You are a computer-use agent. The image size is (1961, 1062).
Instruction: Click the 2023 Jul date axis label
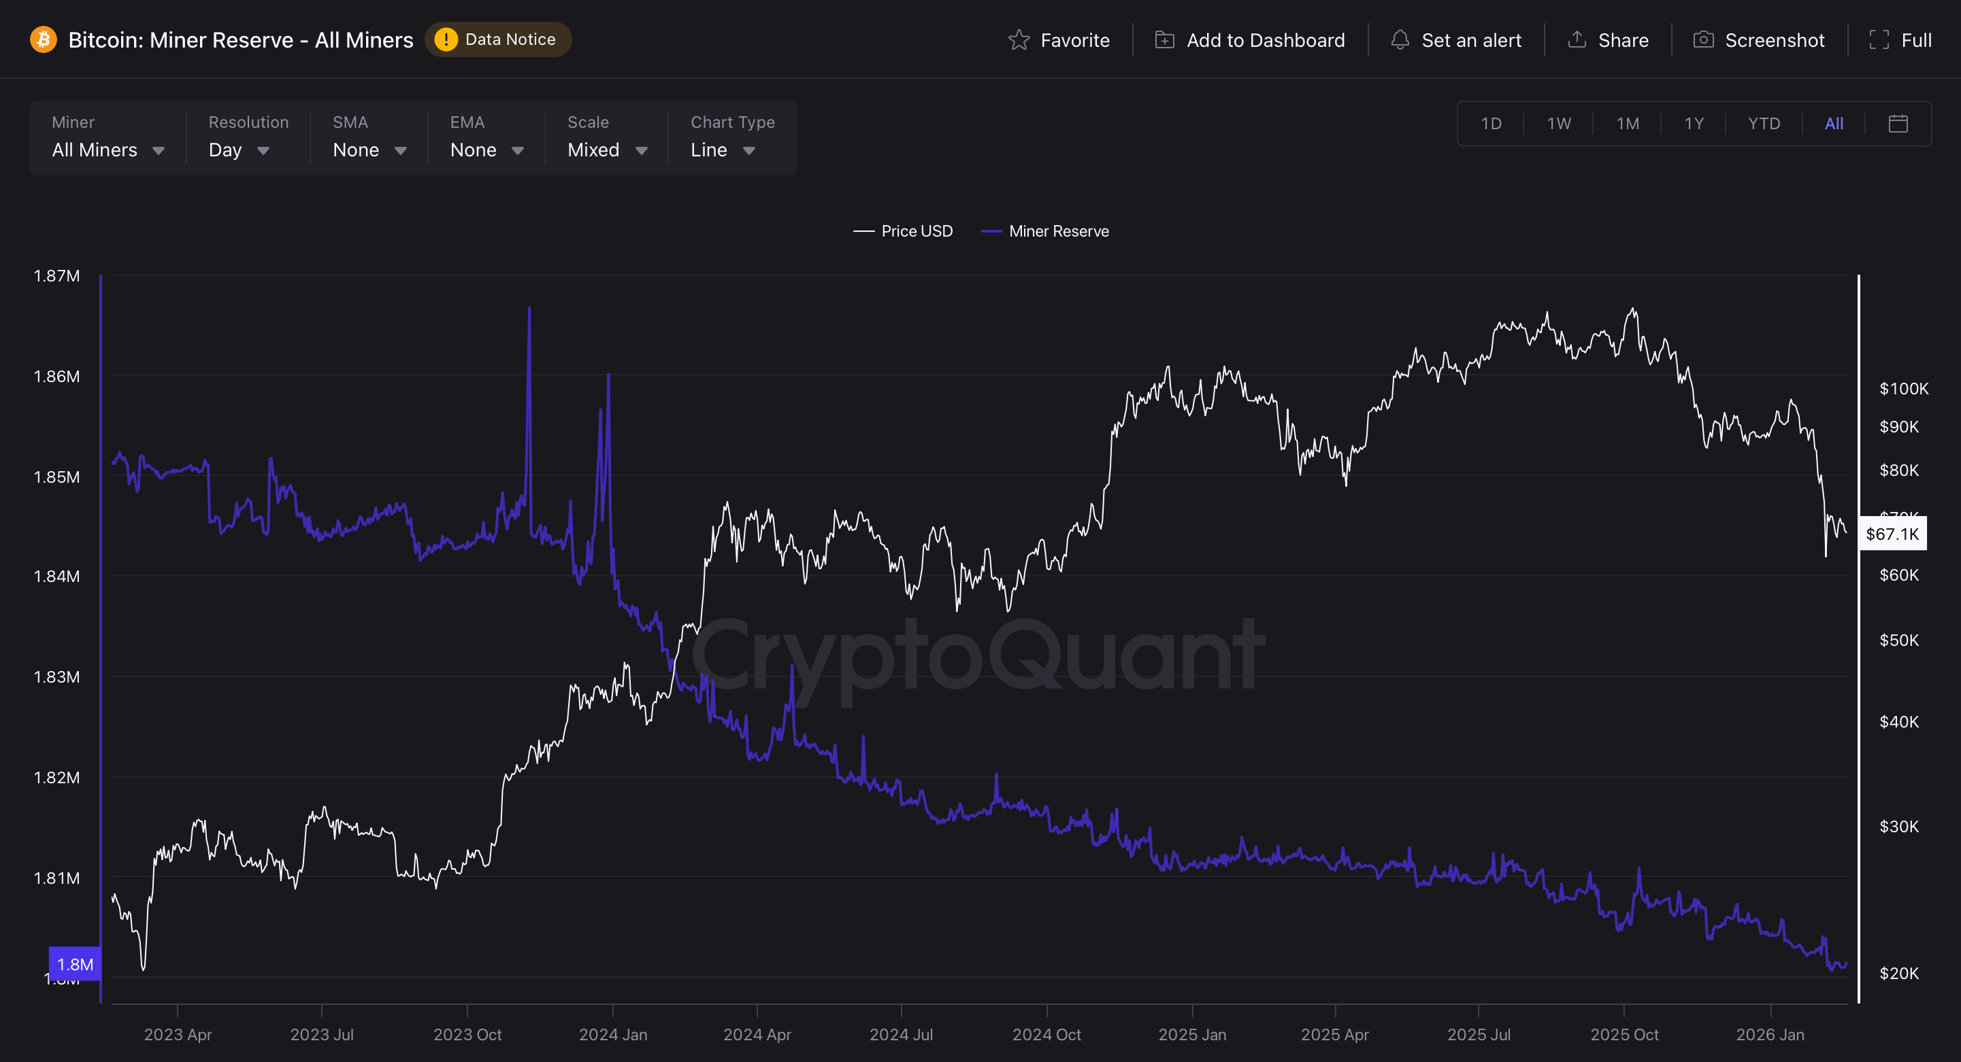[x=321, y=1035]
